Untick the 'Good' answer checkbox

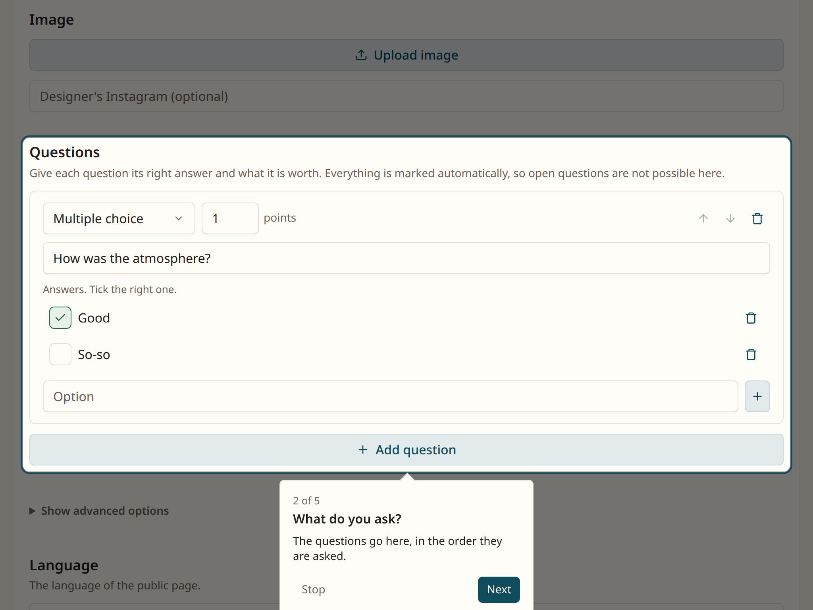tap(60, 318)
